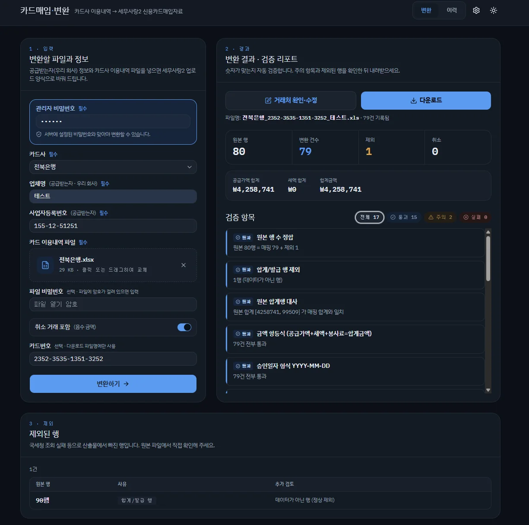529x525 pixels.
Task: Click the 세액 합계 ₩0 value
Action: pyautogui.click(x=292, y=190)
